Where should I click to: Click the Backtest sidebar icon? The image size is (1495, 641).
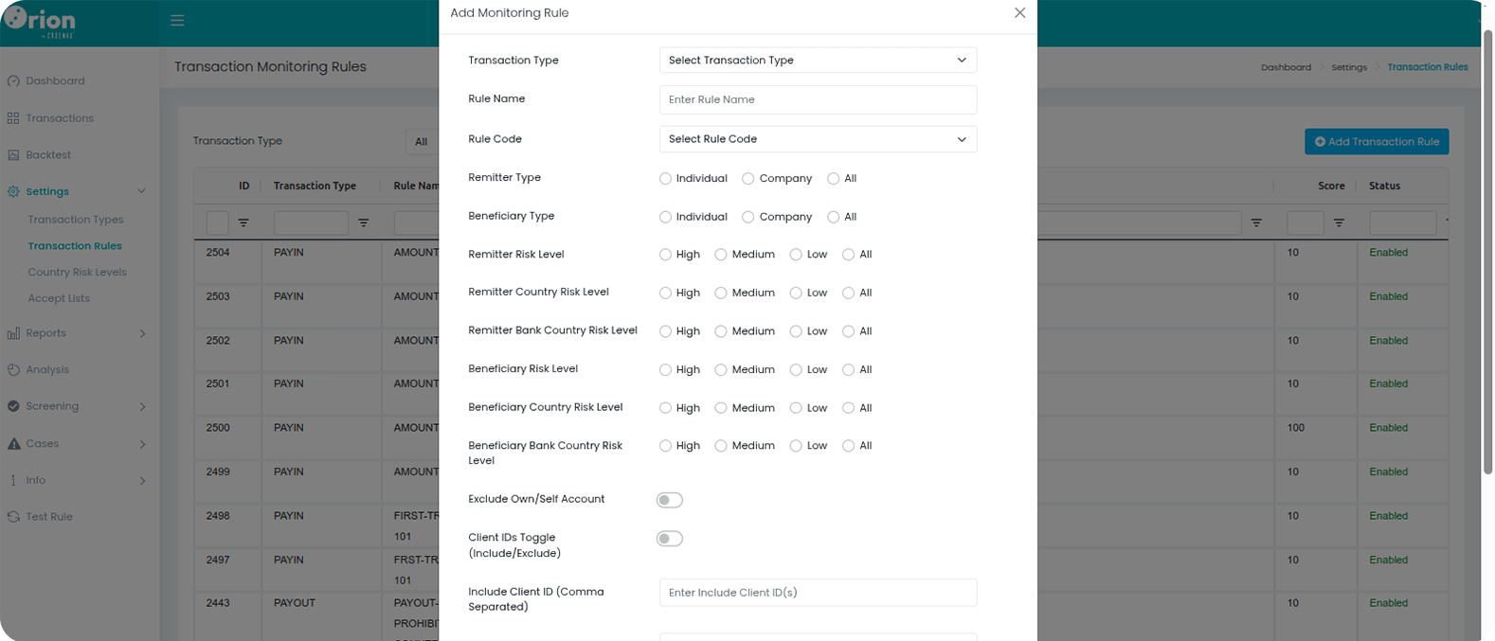[13, 155]
